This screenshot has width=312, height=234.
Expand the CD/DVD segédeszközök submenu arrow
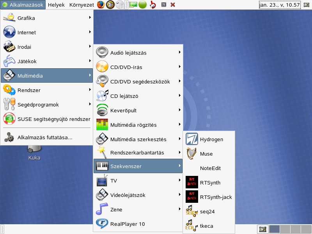(x=180, y=81)
